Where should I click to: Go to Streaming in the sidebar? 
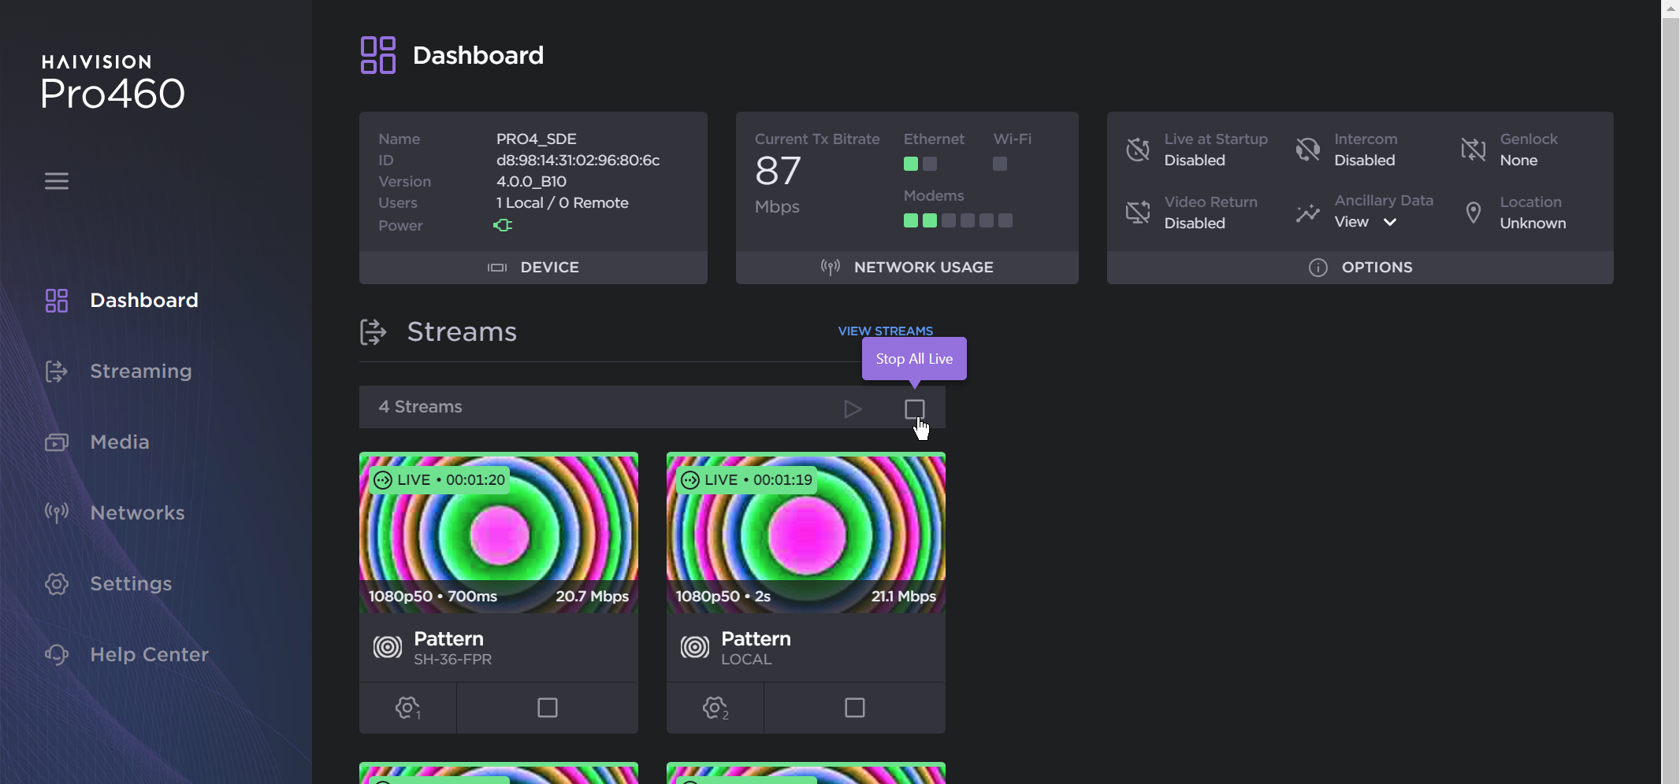click(140, 371)
